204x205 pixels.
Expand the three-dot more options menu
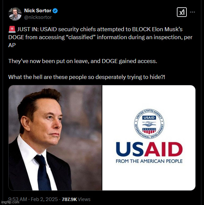[192, 12]
